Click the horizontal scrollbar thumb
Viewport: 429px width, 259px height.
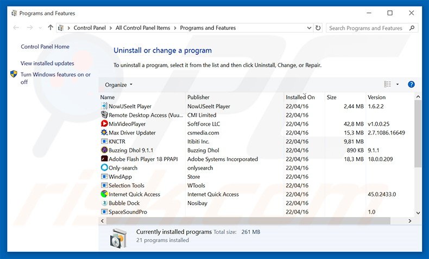tap(248, 221)
